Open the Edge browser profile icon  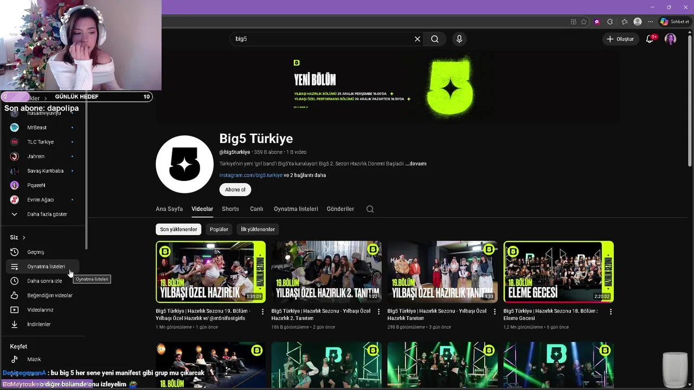[x=638, y=22]
